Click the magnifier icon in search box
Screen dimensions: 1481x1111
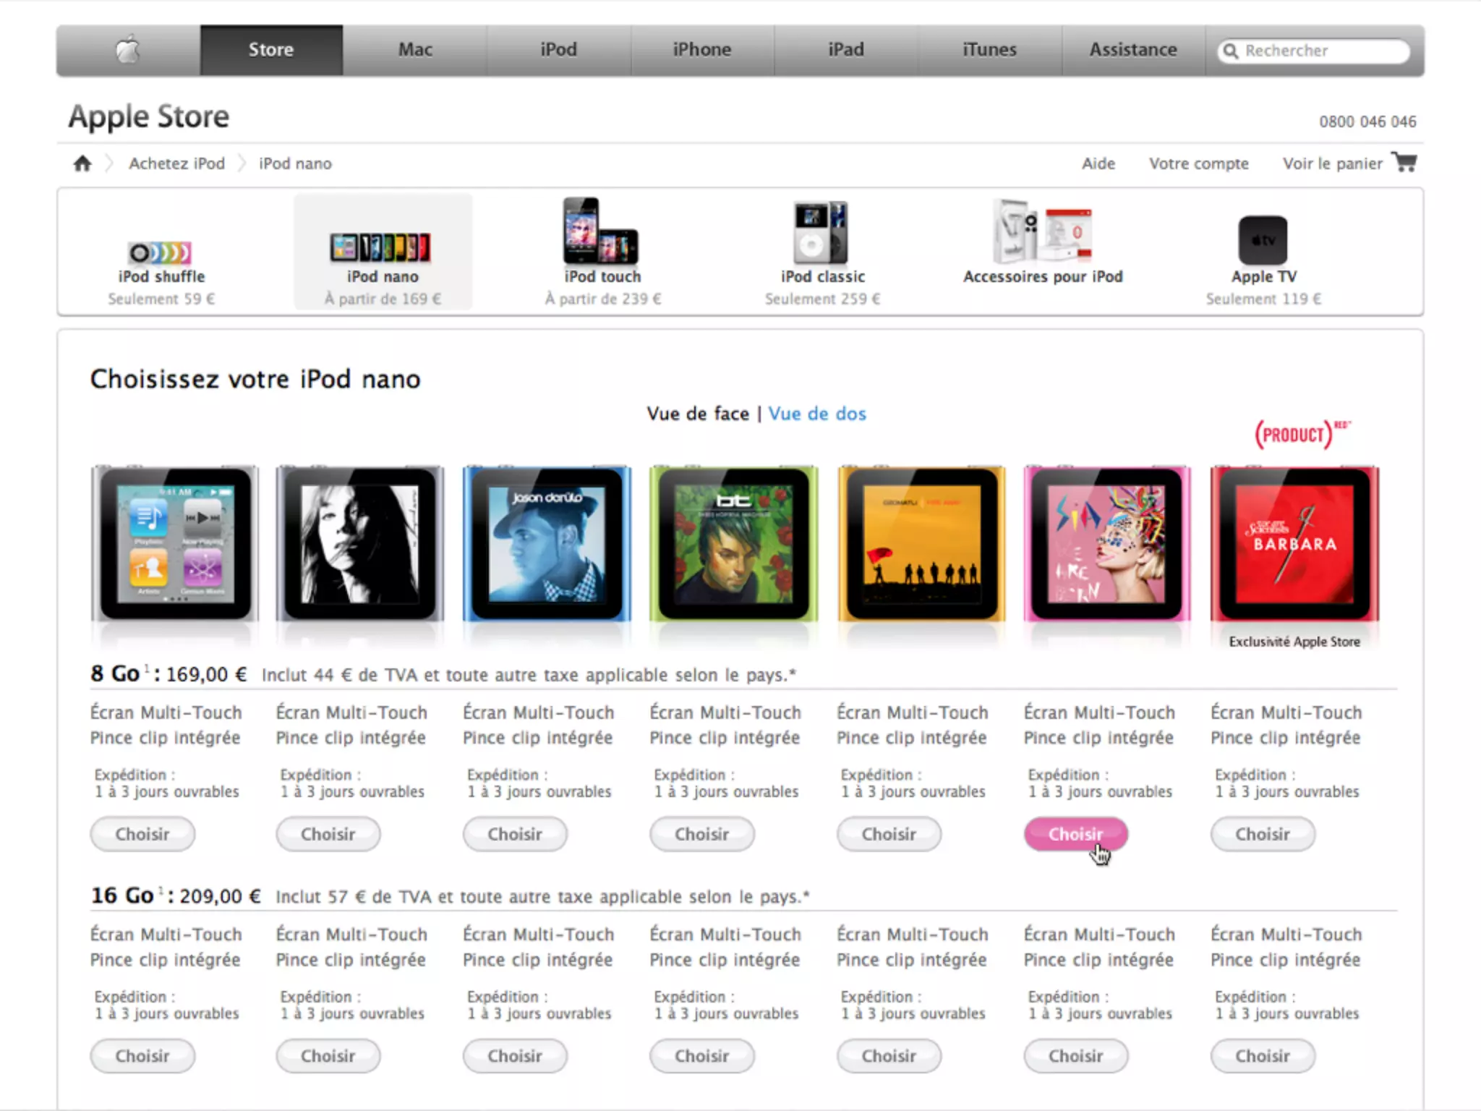(1230, 51)
